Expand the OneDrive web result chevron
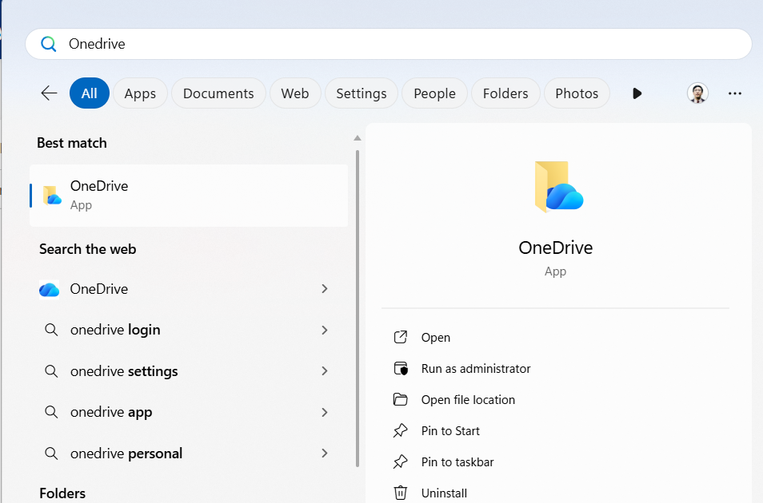 coord(325,289)
